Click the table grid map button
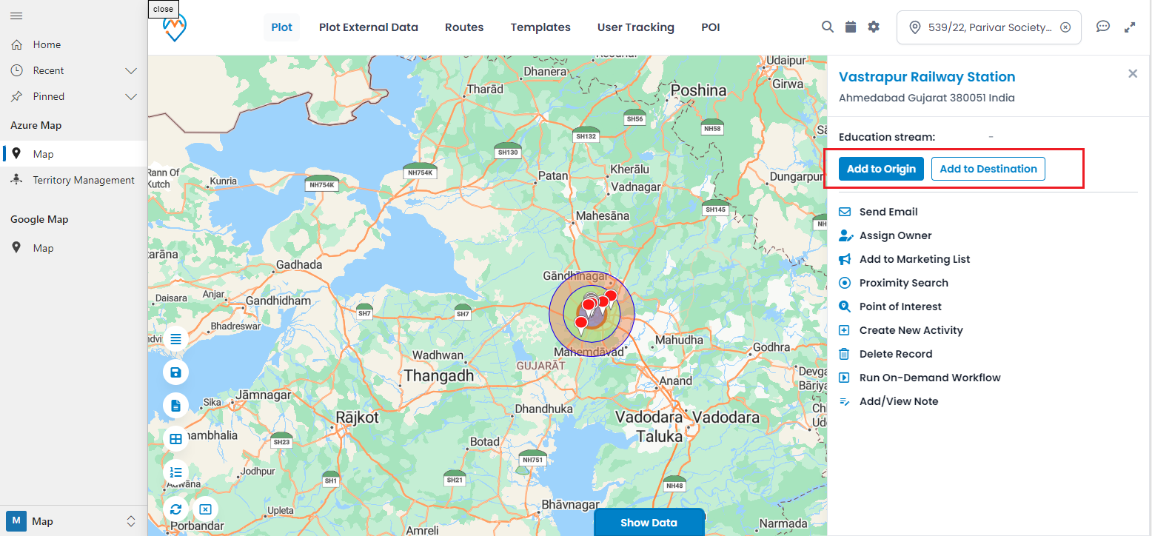Screen dimensions: 1152x536 [176, 438]
